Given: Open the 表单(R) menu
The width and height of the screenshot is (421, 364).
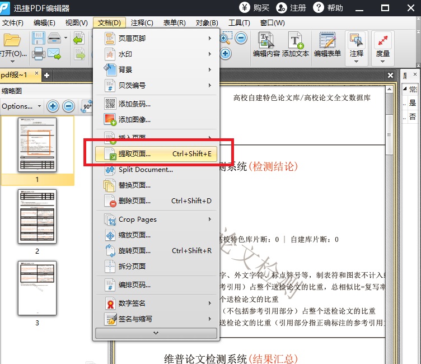Looking at the screenshot, I should point(175,23).
